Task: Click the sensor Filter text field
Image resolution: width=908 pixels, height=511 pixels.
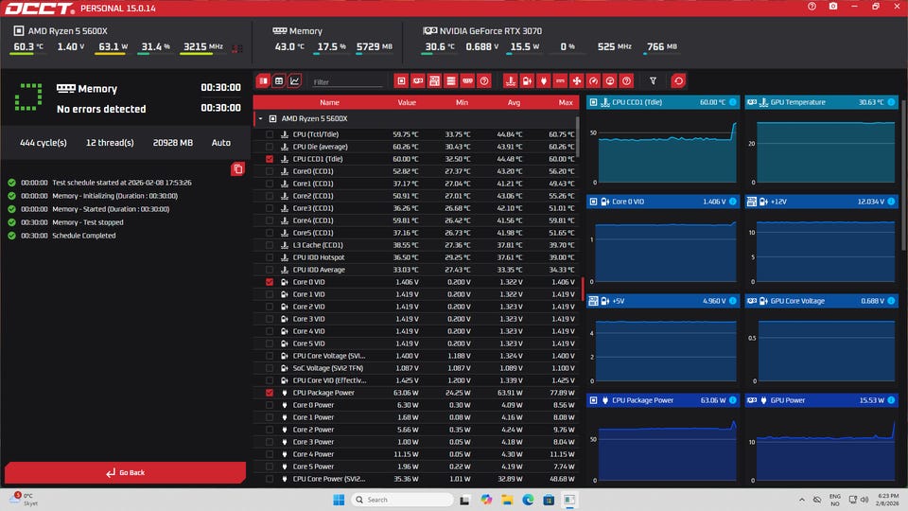Action: 347,82
